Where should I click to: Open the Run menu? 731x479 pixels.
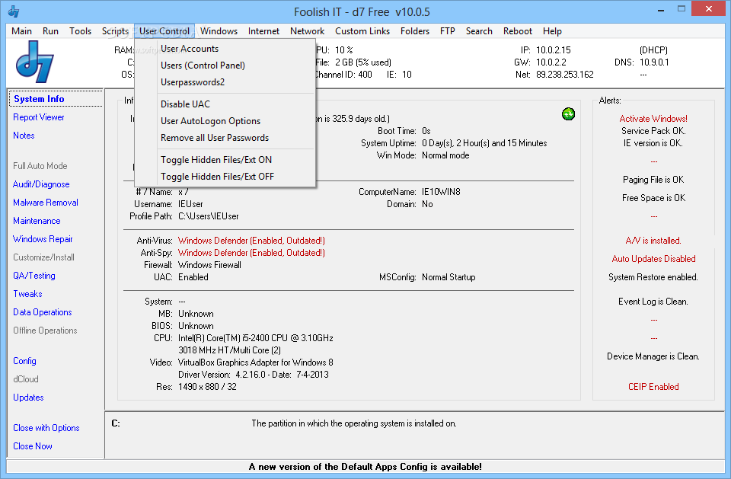click(x=50, y=31)
